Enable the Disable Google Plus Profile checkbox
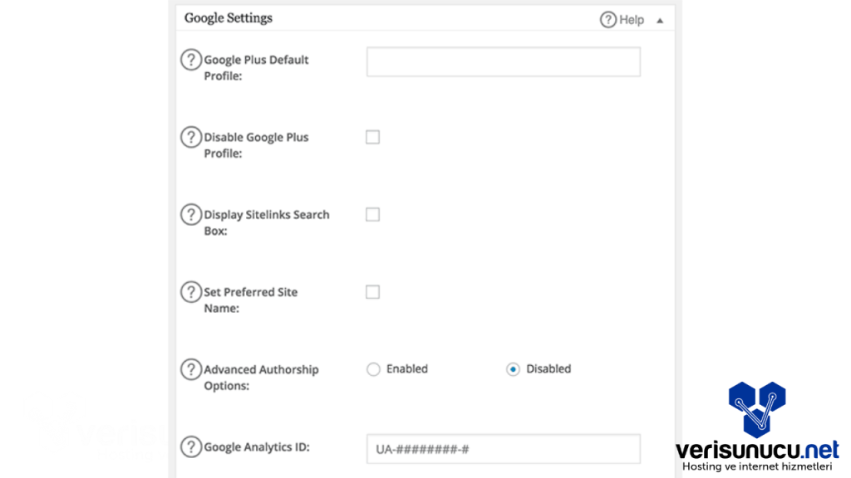 [372, 137]
